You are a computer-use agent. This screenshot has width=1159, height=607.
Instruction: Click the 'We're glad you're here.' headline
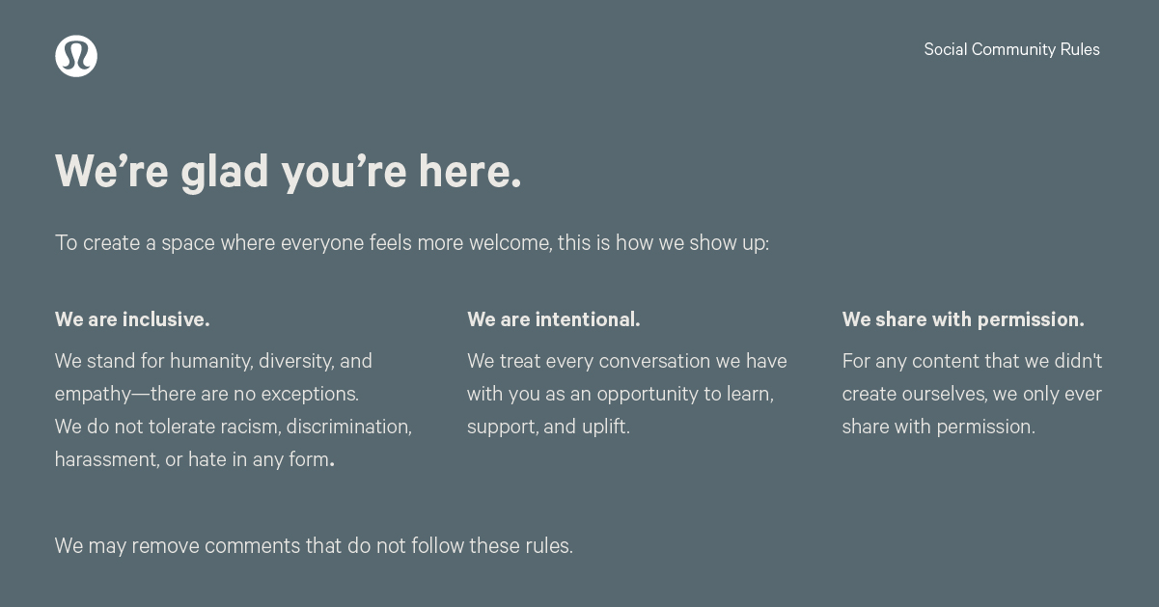pos(288,172)
